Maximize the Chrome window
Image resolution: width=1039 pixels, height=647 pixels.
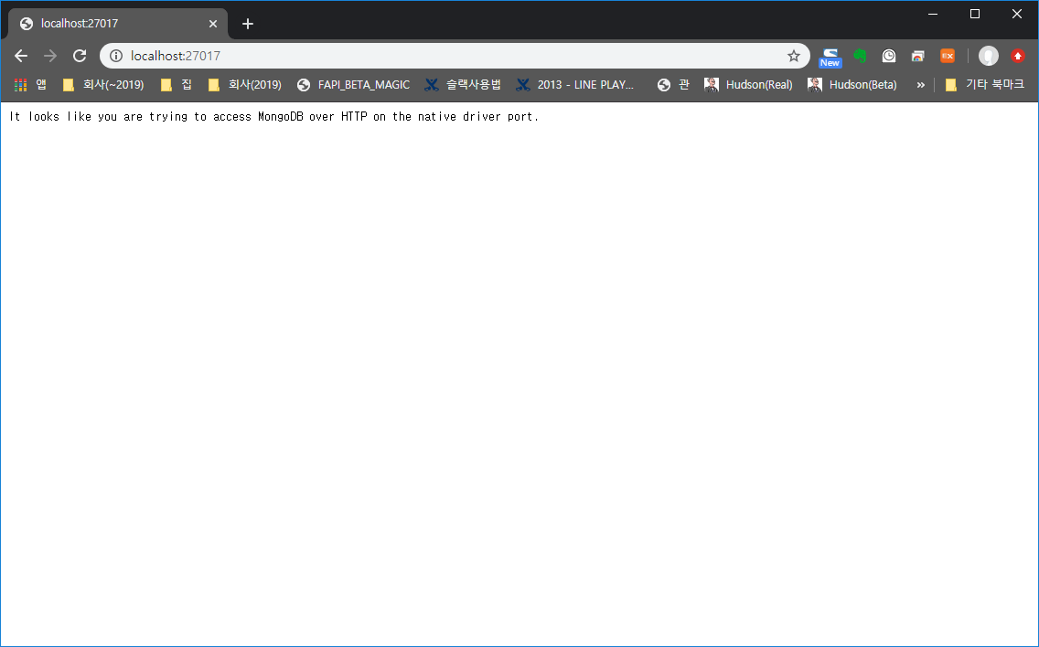[975, 14]
